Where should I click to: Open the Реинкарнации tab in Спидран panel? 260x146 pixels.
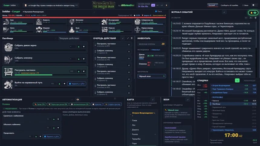pos(249,81)
